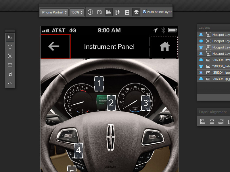The width and height of the screenshot is (230, 172).
Task: Select the Text tool in the toolbox
Action: 10,47
